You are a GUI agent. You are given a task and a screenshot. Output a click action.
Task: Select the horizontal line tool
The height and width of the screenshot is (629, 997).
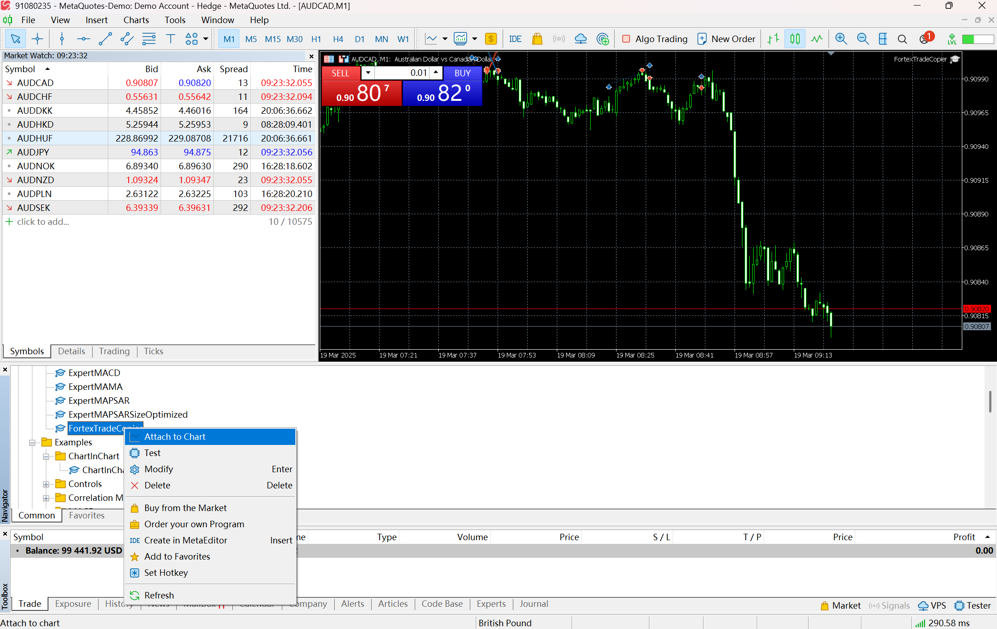[x=83, y=39]
